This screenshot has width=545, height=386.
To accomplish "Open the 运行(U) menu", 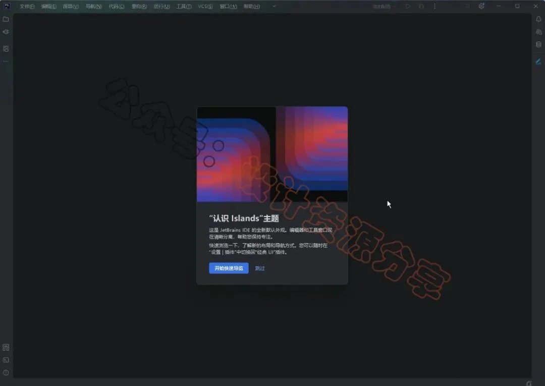I will pos(161,7).
